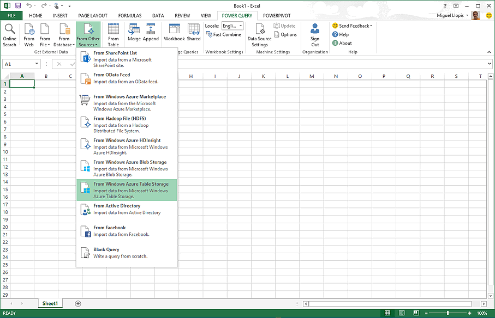Undo the last action
Image resolution: width=495 pixels, height=318 pixels.
click(29, 5)
